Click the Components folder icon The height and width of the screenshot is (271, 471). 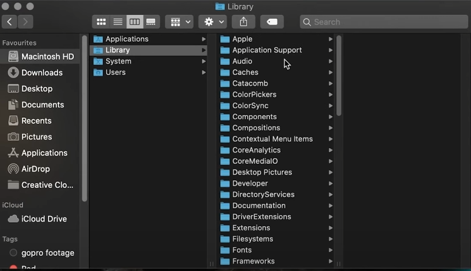(225, 117)
